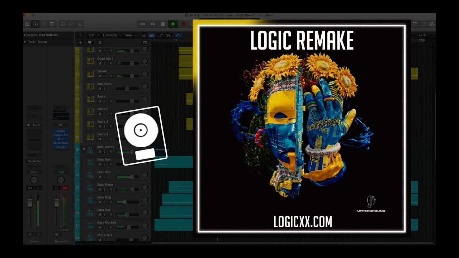
Task: Click Channel EQ plugin slot
Action: [x=61, y=135]
